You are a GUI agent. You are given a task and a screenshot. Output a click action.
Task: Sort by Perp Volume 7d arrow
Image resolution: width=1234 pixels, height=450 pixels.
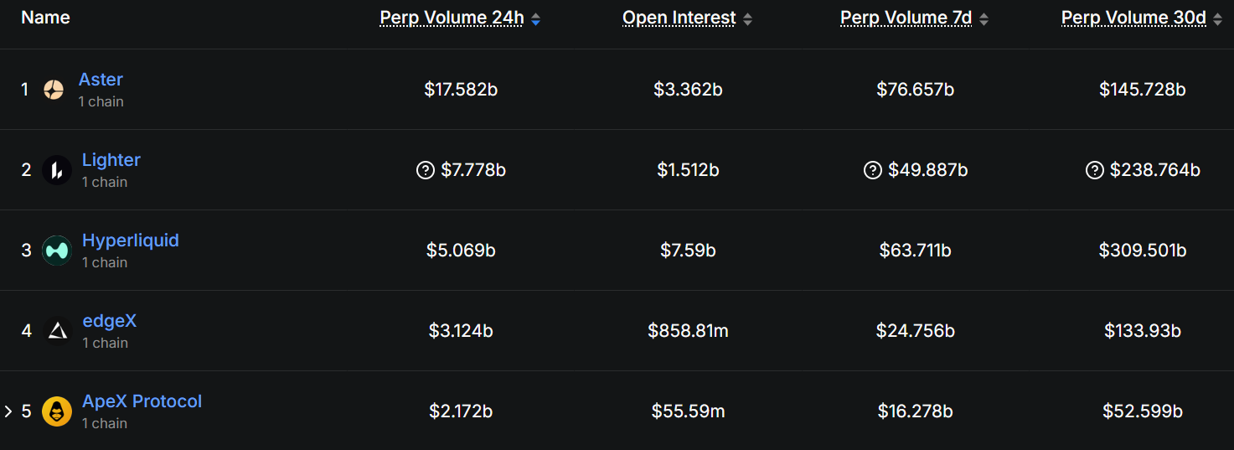[x=984, y=18]
